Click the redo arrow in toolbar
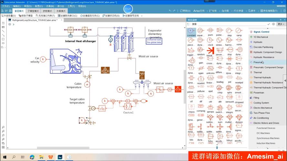 174,11
